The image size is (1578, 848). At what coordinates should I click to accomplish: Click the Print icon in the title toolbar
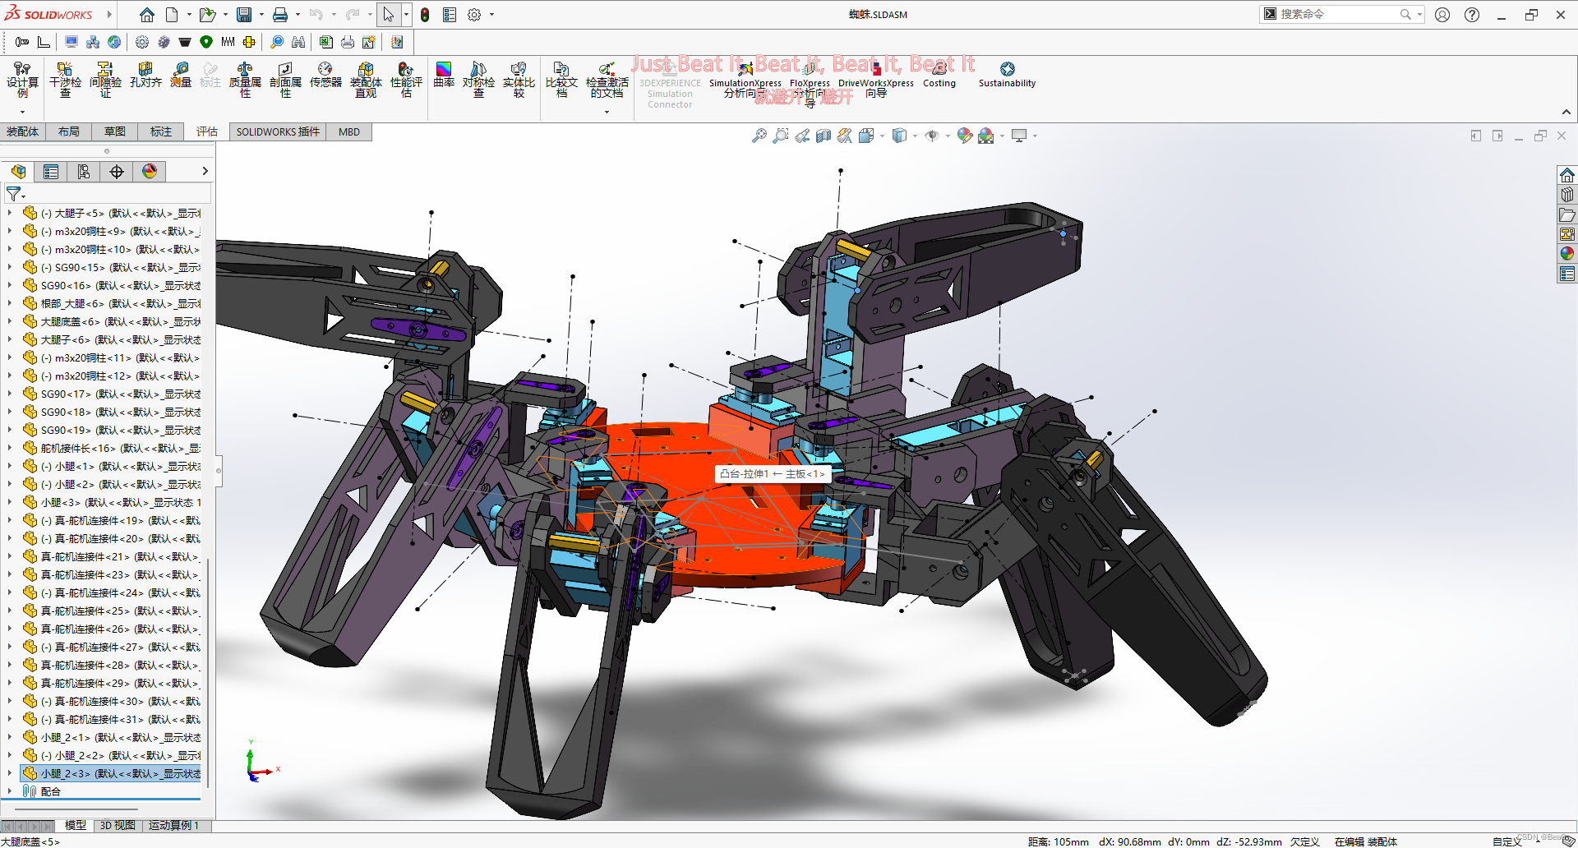click(280, 15)
